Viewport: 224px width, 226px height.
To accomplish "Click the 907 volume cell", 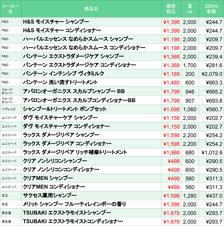I will tap(190, 101).
